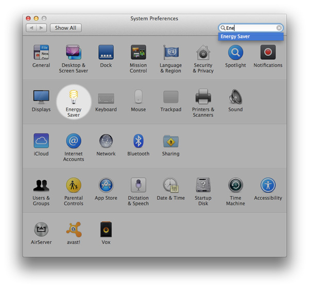The width and height of the screenshot is (309, 288).
Task: Clear the search field with the X button
Action: [279, 28]
